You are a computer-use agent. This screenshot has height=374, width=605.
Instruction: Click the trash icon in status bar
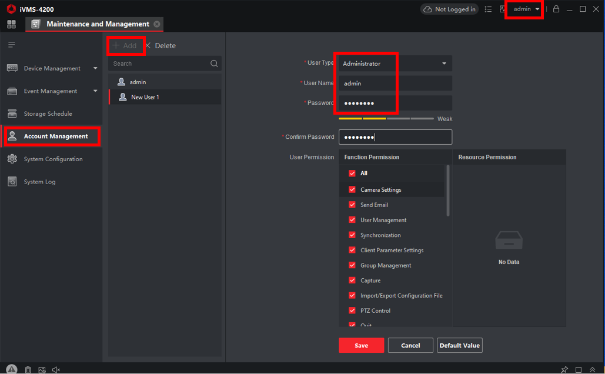point(28,370)
